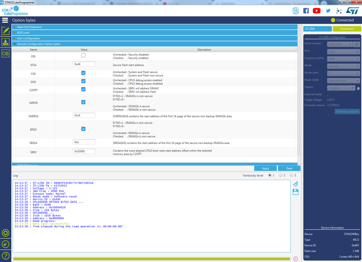Open the Shared dropdown
The image size is (362, 262).
341,88
